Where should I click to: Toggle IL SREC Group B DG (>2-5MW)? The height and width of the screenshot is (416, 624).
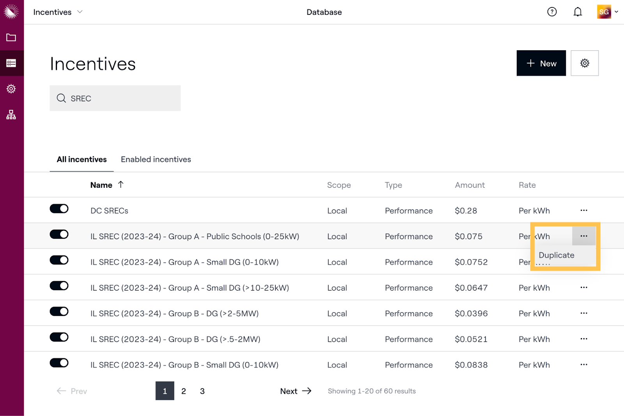59,312
